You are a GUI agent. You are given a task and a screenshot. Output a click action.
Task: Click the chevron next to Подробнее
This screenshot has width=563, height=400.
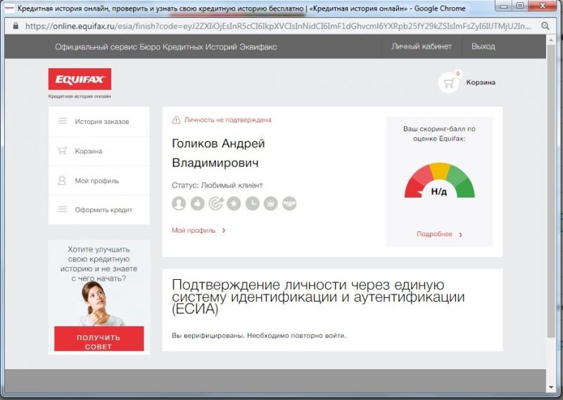click(x=461, y=234)
